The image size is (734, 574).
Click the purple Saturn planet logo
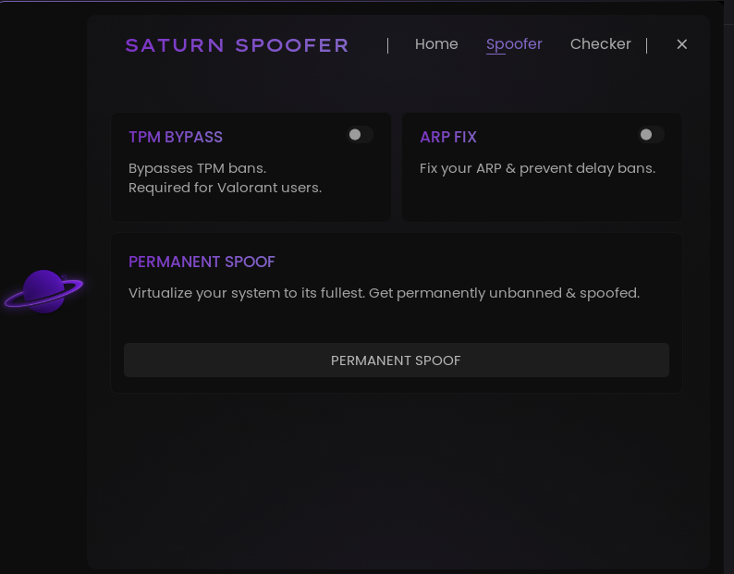tap(43, 291)
